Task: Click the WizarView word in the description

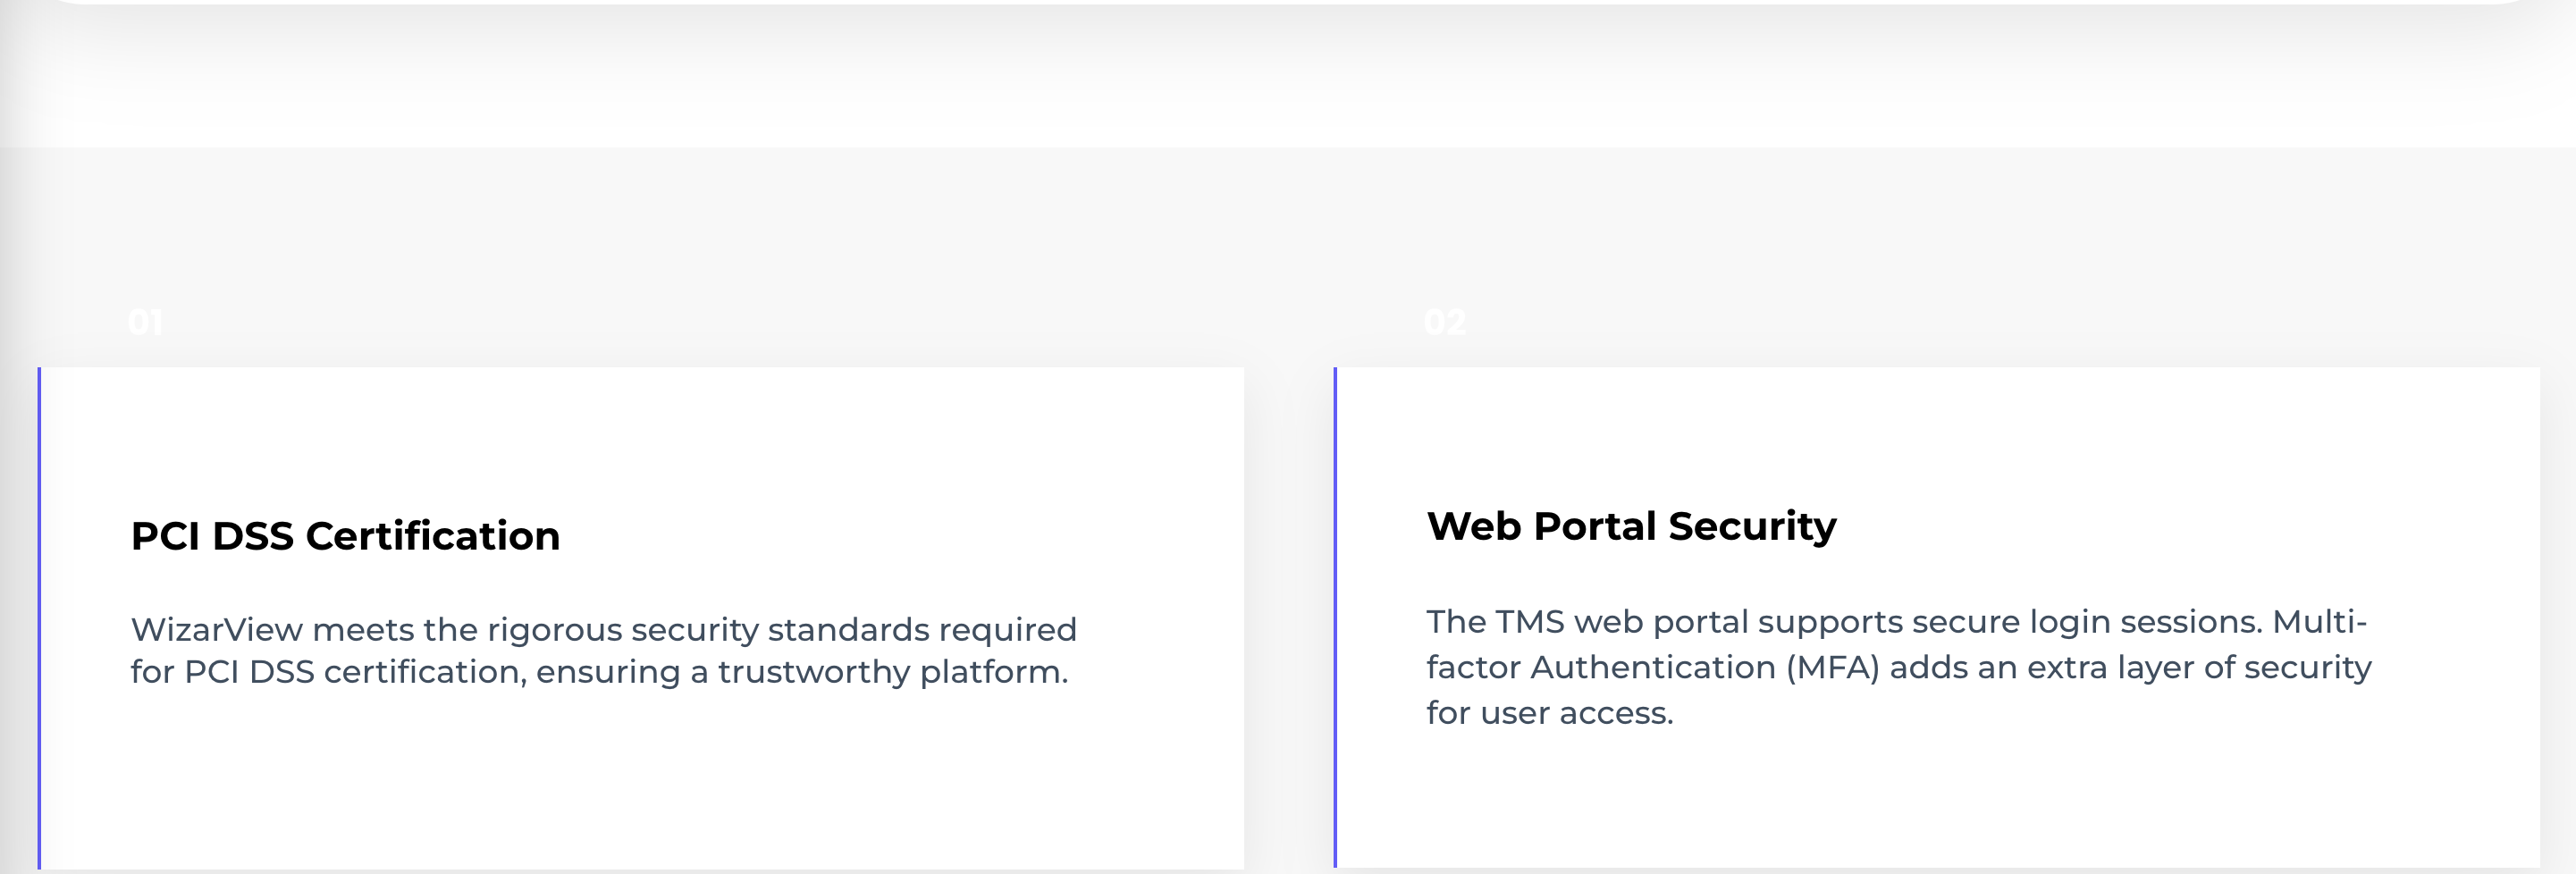Action: (x=217, y=629)
